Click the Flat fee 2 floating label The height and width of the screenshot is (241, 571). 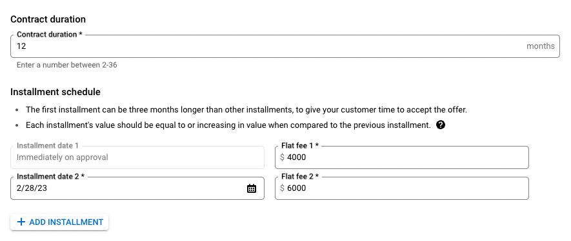[x=300, y=176]
